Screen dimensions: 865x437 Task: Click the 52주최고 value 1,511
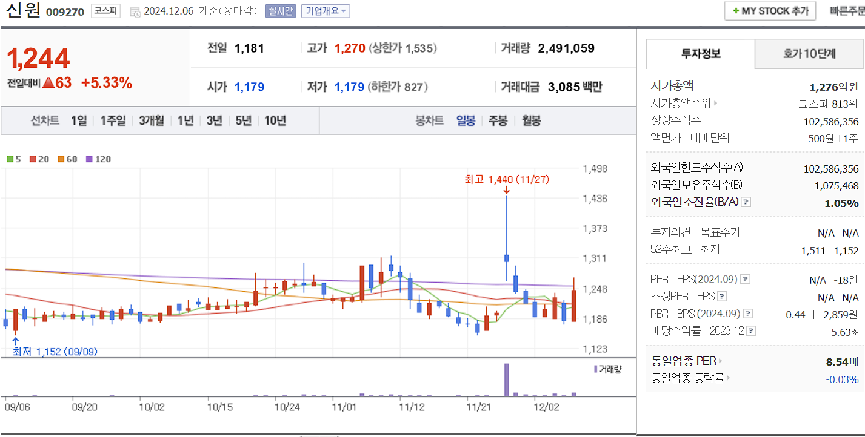click(813, 250)
